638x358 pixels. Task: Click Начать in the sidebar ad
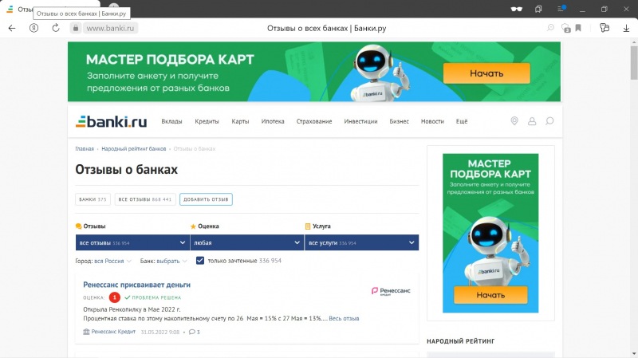tap(490, 295)
